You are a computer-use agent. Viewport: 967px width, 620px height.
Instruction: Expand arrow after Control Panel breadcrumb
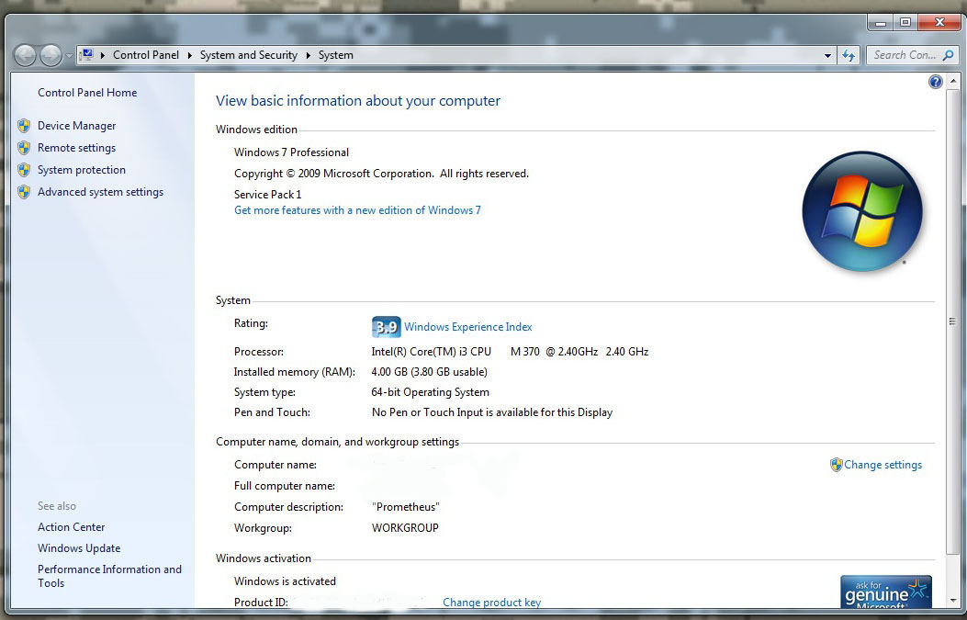190,55
